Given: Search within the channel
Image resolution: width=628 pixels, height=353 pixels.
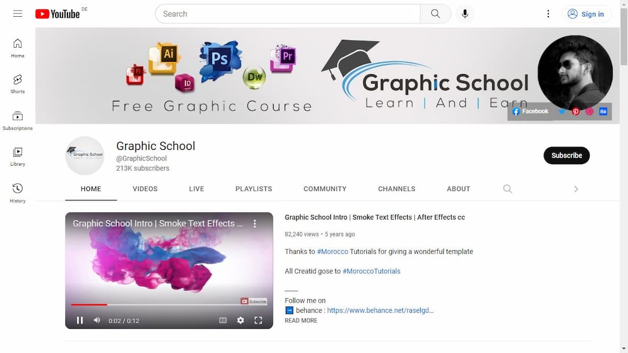Looking at the screenshot, I should (507, 189).
